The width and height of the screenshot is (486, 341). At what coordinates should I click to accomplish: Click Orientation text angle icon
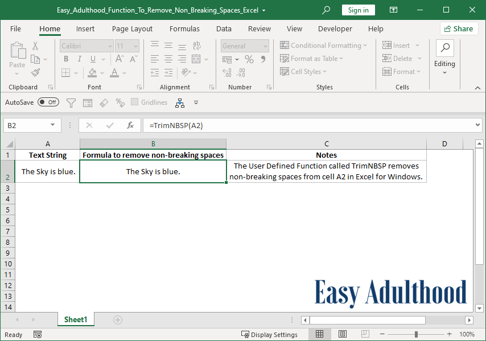(186, 72)
